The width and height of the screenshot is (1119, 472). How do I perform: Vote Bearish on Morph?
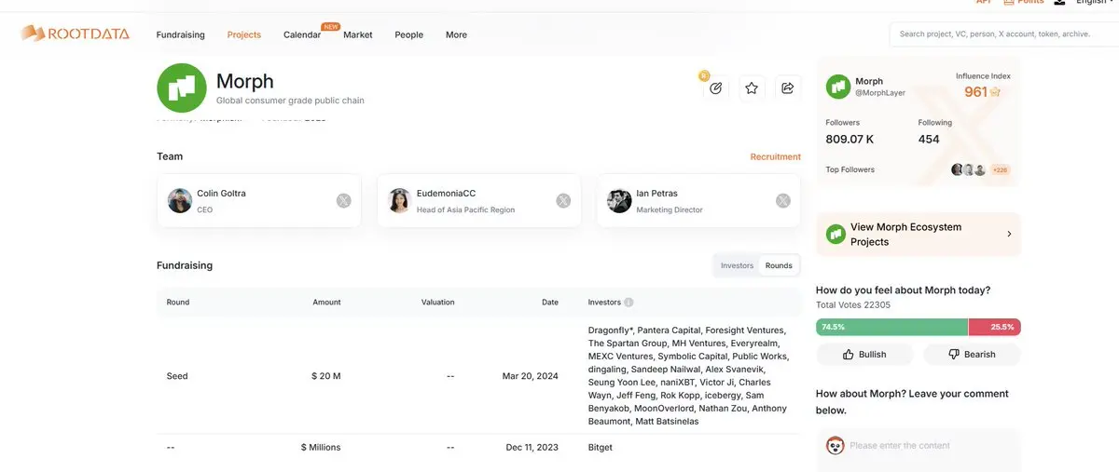click(972, 355)
